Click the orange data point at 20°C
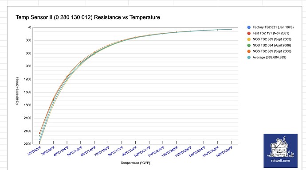The width and height of the screenshot is (306, 170). [39, 133]
